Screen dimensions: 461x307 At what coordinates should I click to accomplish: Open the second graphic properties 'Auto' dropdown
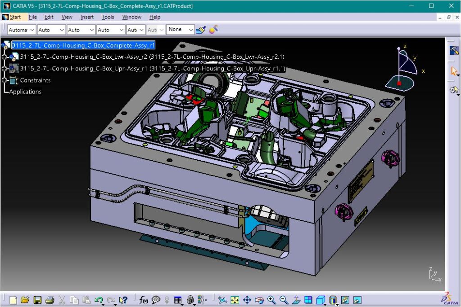tap(51, 30)
